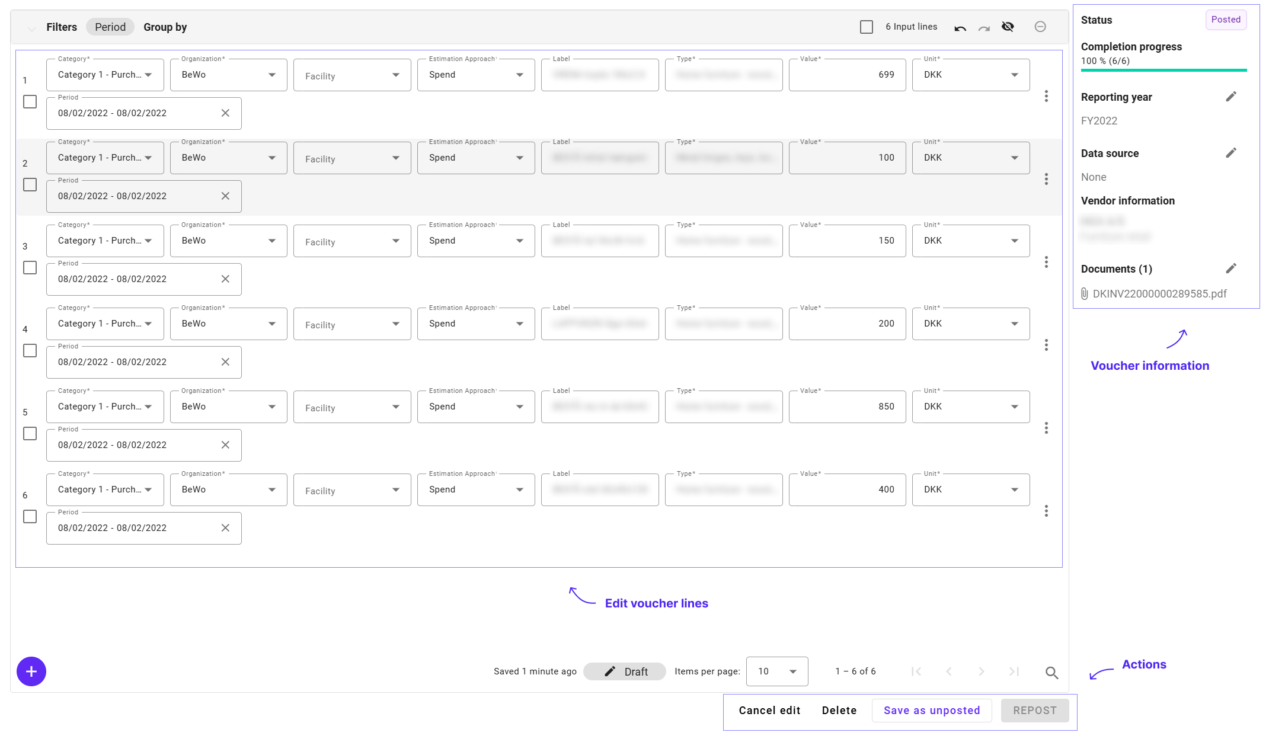Open the three-dot menu for line 6

[x=1046, y=511]
